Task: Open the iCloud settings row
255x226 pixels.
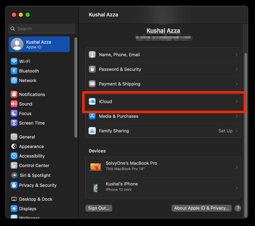Action: tap(163, 102)
